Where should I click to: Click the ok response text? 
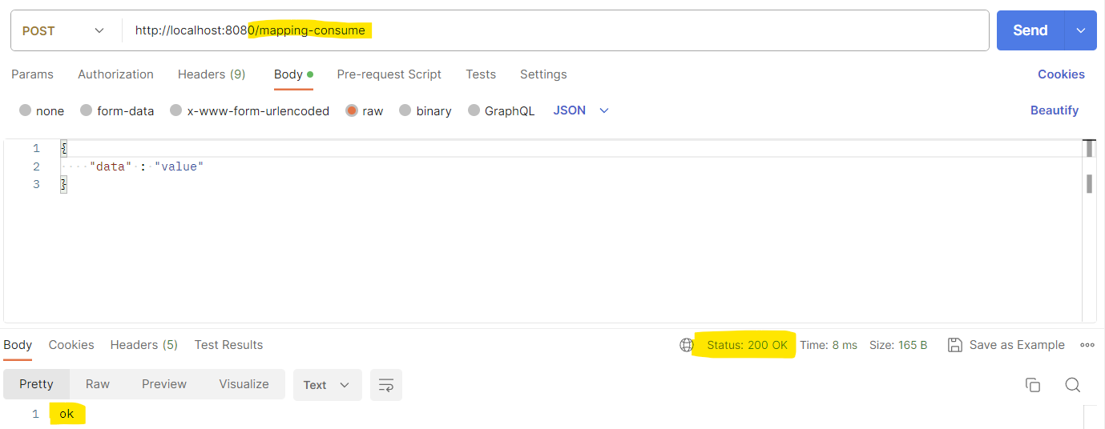point(67,414)
